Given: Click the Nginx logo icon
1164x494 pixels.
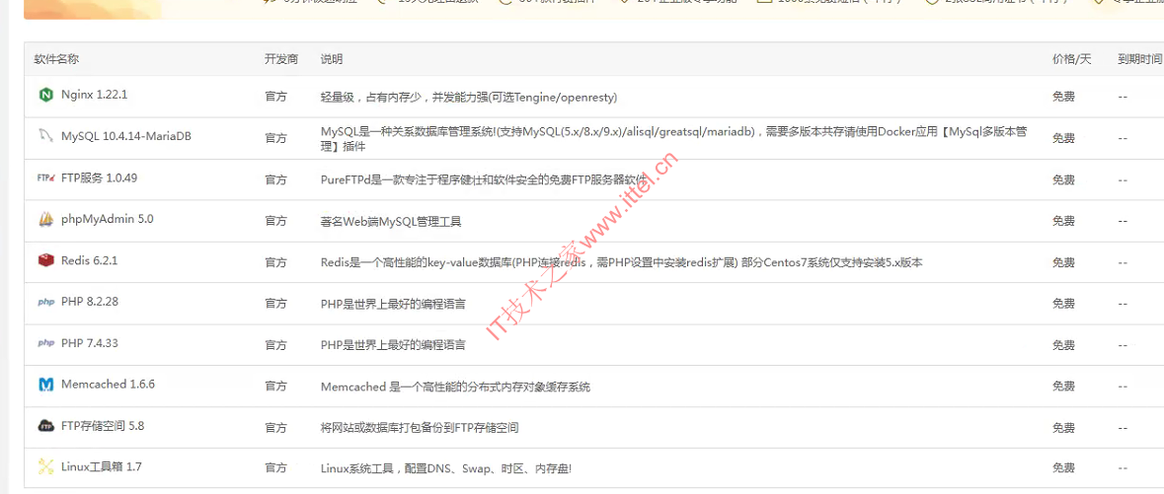Looking at the screenshot, I should (x=46, y=95).
